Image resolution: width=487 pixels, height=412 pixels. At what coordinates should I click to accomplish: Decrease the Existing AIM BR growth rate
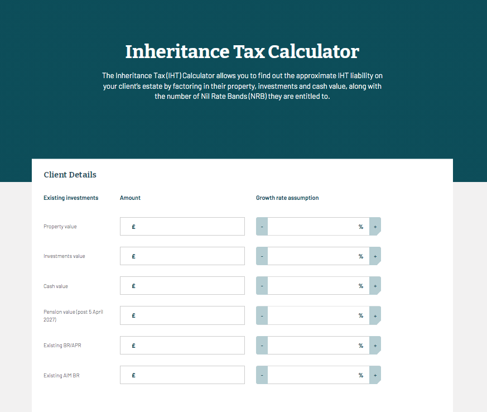[262, 375]
